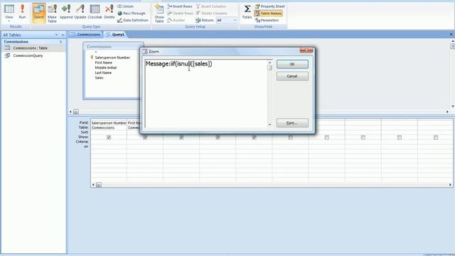455x256 pixels.
Task: Select Middle Initial field in Commissions table
Action: click(x=106, y=68)
